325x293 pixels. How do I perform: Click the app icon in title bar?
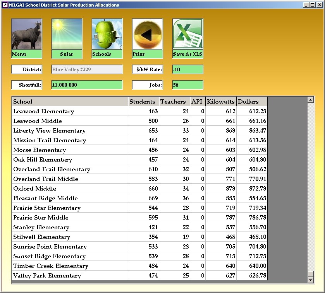5,5
